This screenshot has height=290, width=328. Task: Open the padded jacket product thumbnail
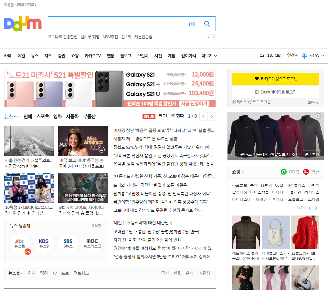pos(246,232)
